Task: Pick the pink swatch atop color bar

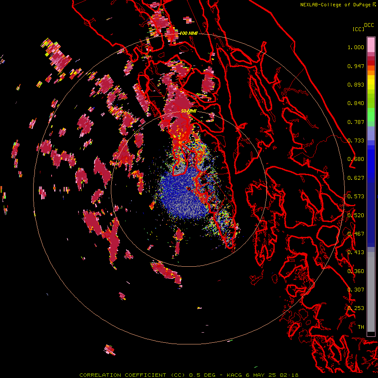Action: [371, 45]
